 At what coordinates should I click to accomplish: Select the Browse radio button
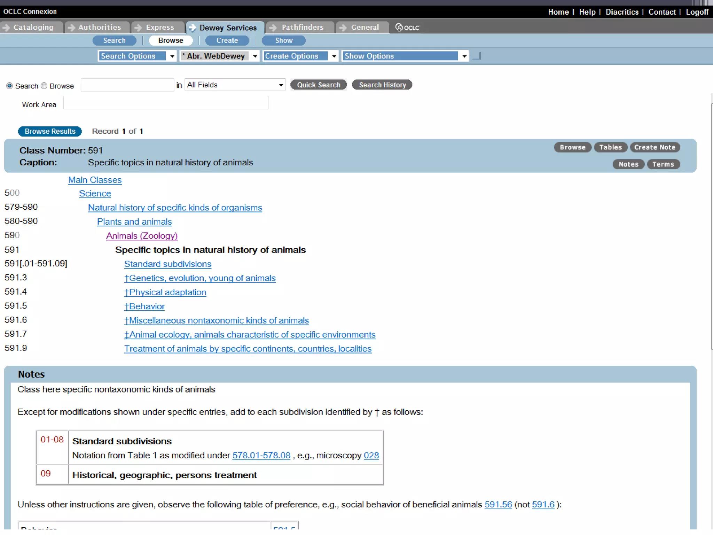click(x=44, y=86)
